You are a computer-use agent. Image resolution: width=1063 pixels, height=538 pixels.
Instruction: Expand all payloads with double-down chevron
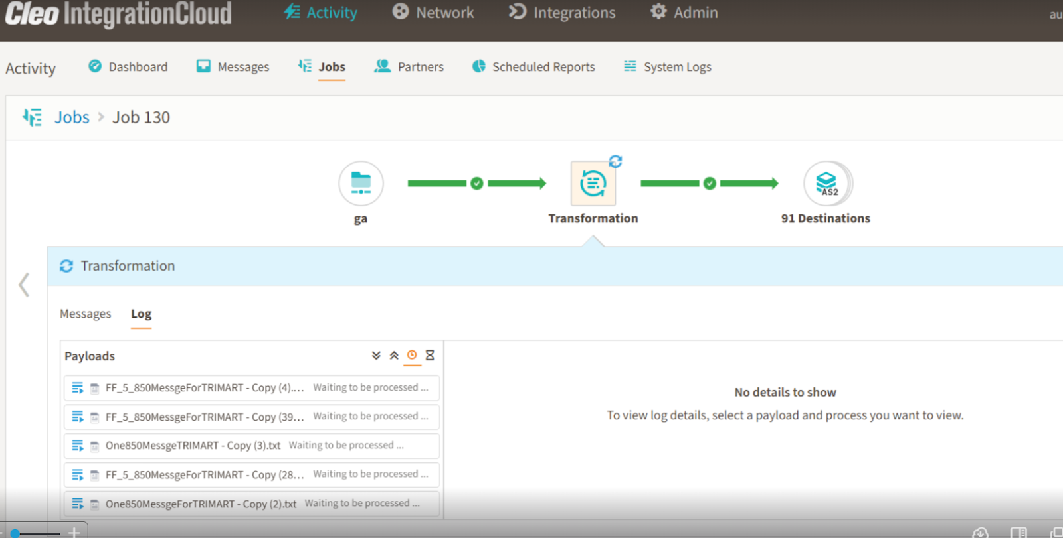pyautogui.click(x=376, y=356)
